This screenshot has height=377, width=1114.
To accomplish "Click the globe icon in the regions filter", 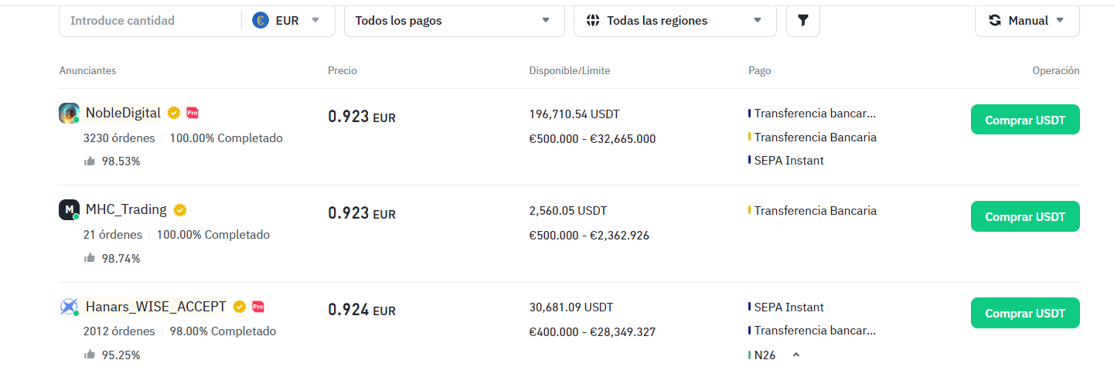I will [593, 21].
